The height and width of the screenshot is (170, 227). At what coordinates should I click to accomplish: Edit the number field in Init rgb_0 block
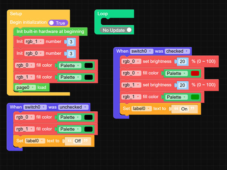pyautogui.click(x=71, y=53)
